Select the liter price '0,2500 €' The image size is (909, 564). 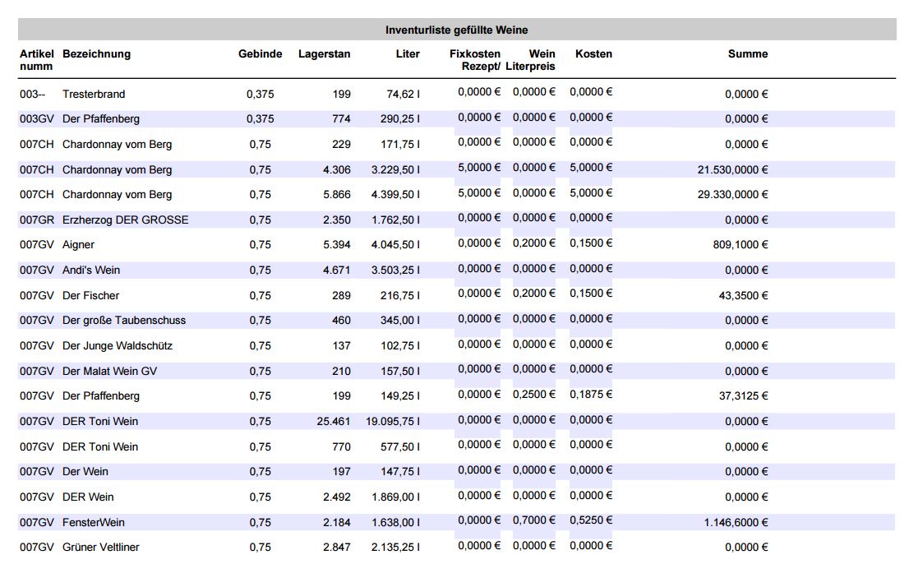(x=534, y=394)
